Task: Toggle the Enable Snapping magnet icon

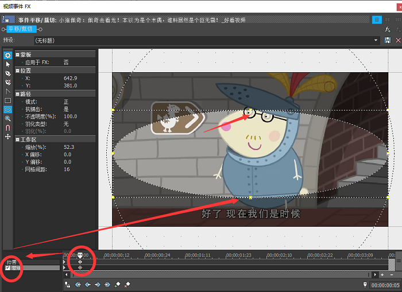Action: coord(8,128)
